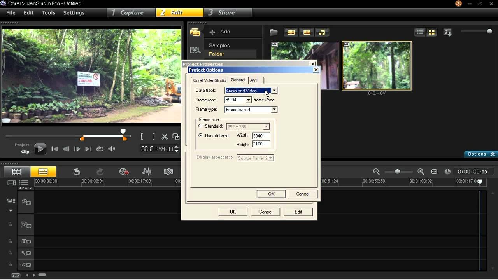Viewport: 498px width, 280px height.
Task: Select the User-defined frame size radio button
Action: [201, 135]
